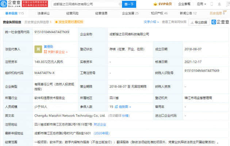Open the 附近企业 link
230x146 pixels.
coord(100,125)
